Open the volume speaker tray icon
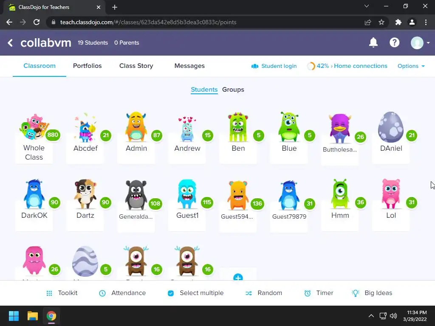This screenshot has width=435, height=326. click(x=393, y=316)
